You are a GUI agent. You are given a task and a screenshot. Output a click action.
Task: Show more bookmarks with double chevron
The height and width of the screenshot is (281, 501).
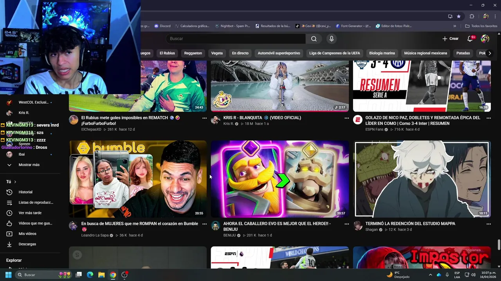455,26
